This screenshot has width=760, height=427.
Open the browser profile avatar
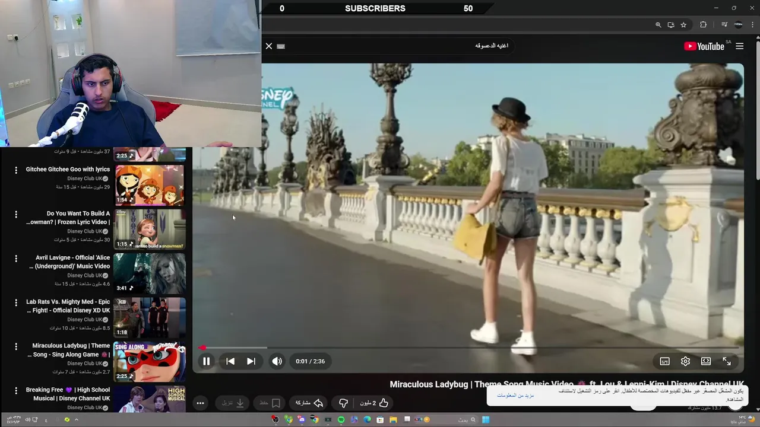pyautogui.click(x=739, y=25)
